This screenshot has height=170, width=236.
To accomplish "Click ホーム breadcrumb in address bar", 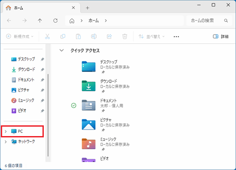I will [94, 21].
